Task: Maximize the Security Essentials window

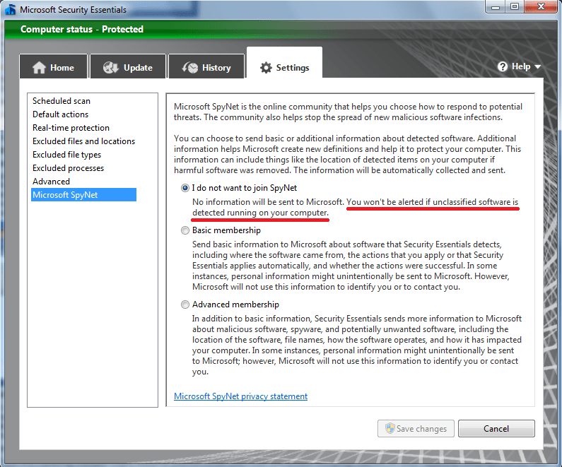Action: click(x=515, y=6)
